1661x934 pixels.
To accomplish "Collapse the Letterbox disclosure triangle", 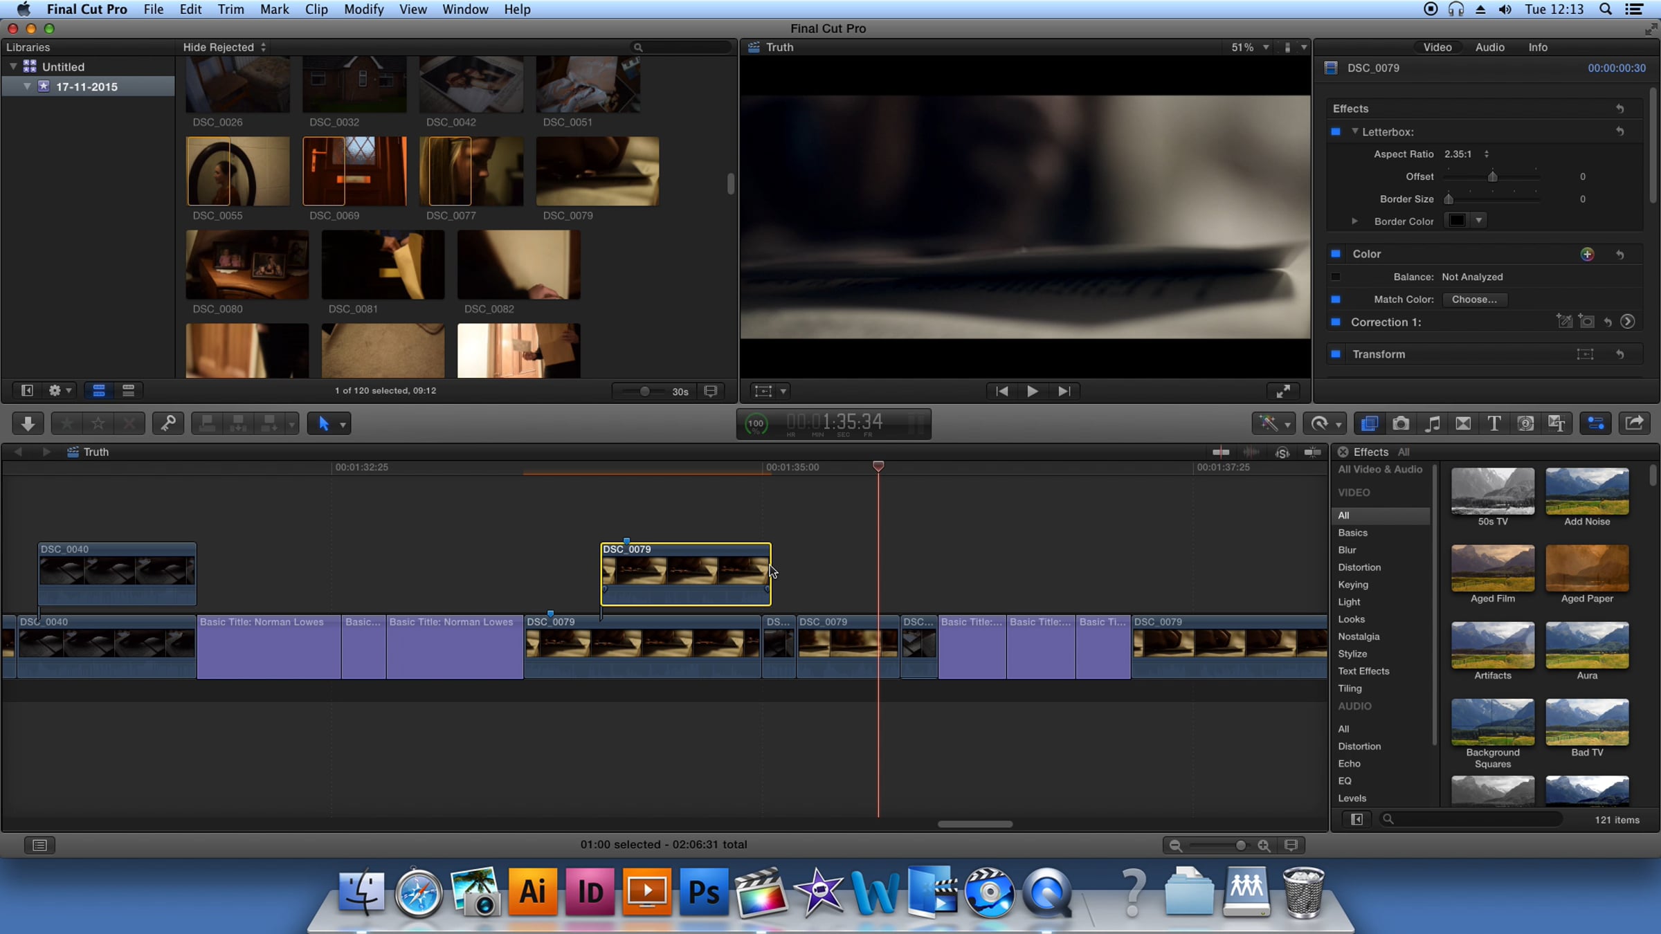I will [1354, 131].
